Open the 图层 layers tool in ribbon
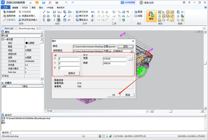Image resolution: width=208 pixels, height=140 pixels. pos(138,12)
